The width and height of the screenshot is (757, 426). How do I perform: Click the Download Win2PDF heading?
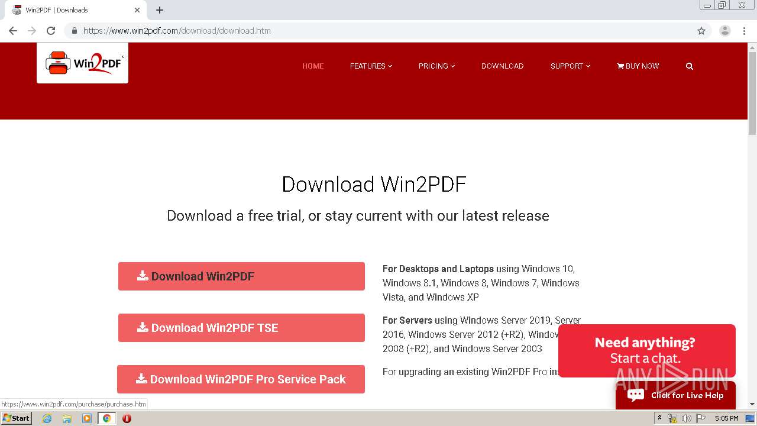374,185
